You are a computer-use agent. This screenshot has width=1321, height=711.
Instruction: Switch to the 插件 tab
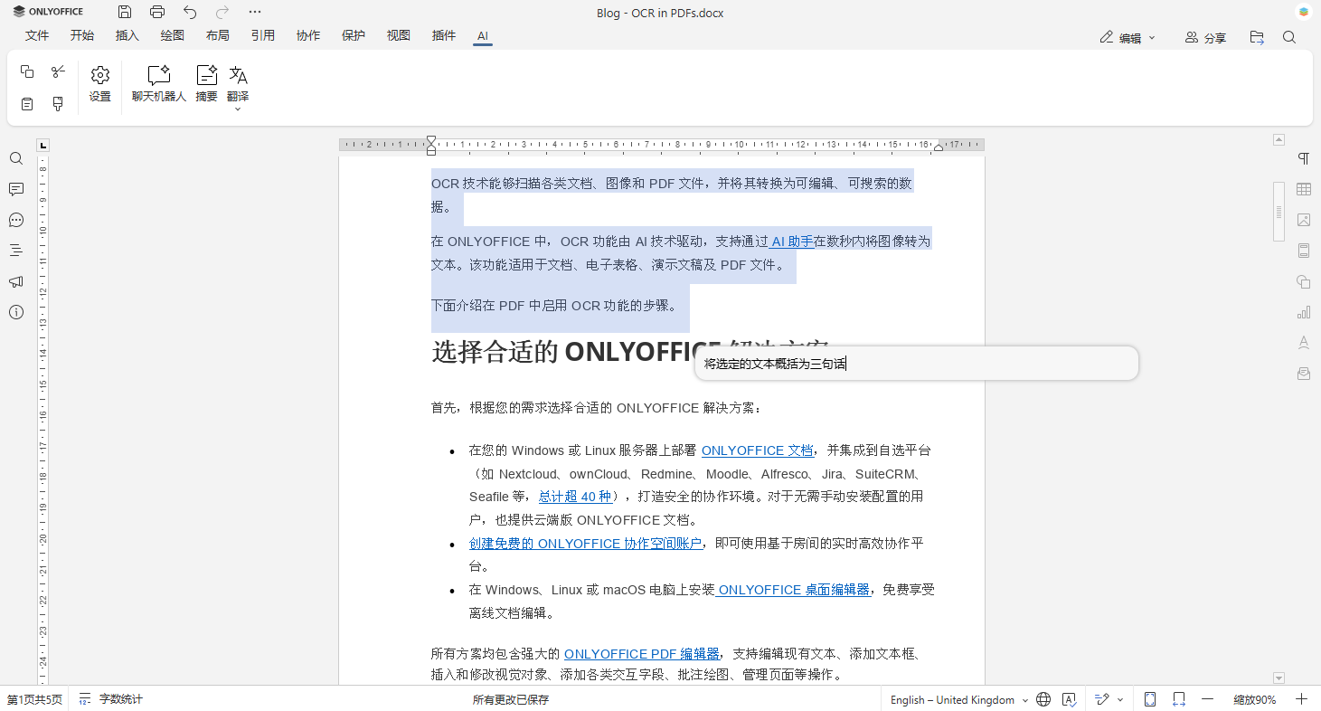(444, 36)
